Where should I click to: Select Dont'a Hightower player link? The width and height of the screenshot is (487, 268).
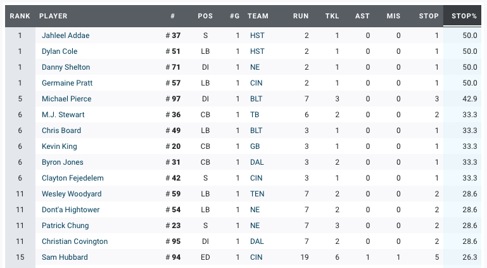coord(71,210)
